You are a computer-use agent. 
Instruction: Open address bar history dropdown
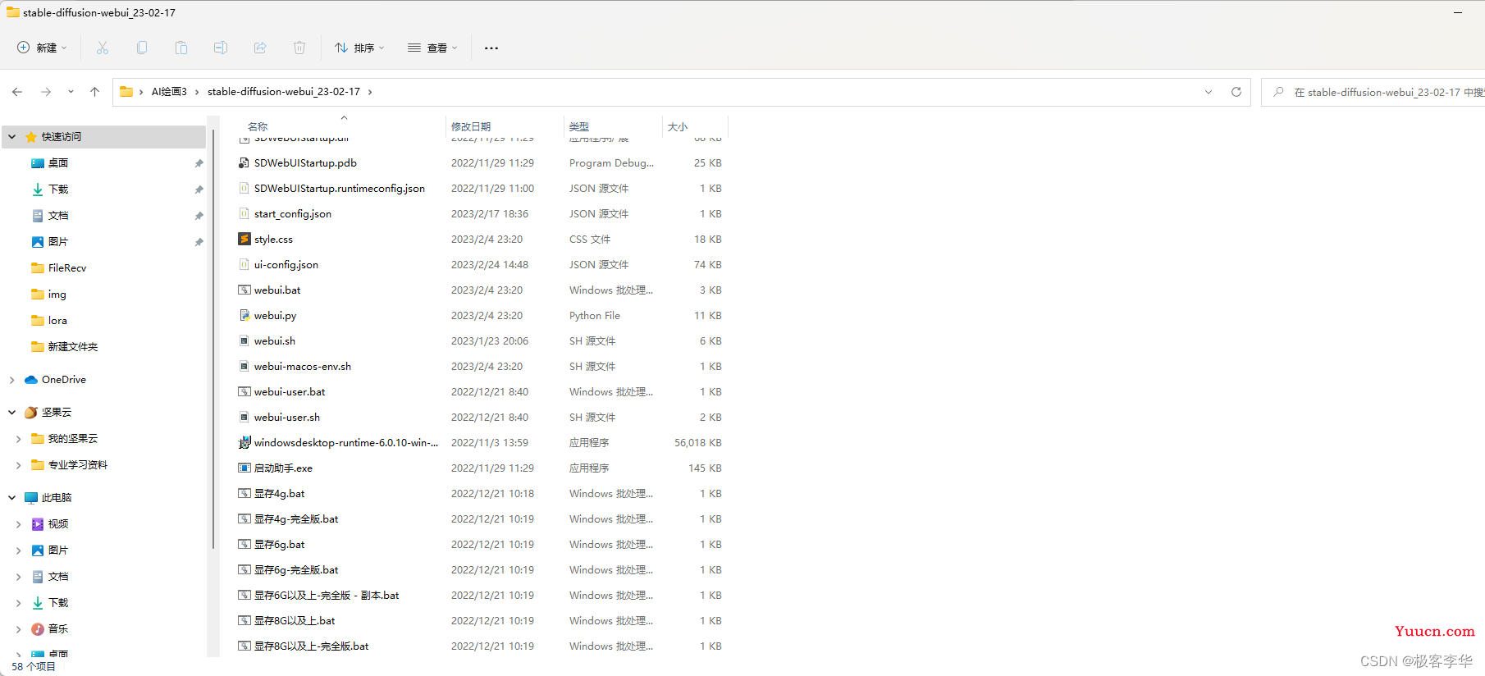tap(1209, 92)
